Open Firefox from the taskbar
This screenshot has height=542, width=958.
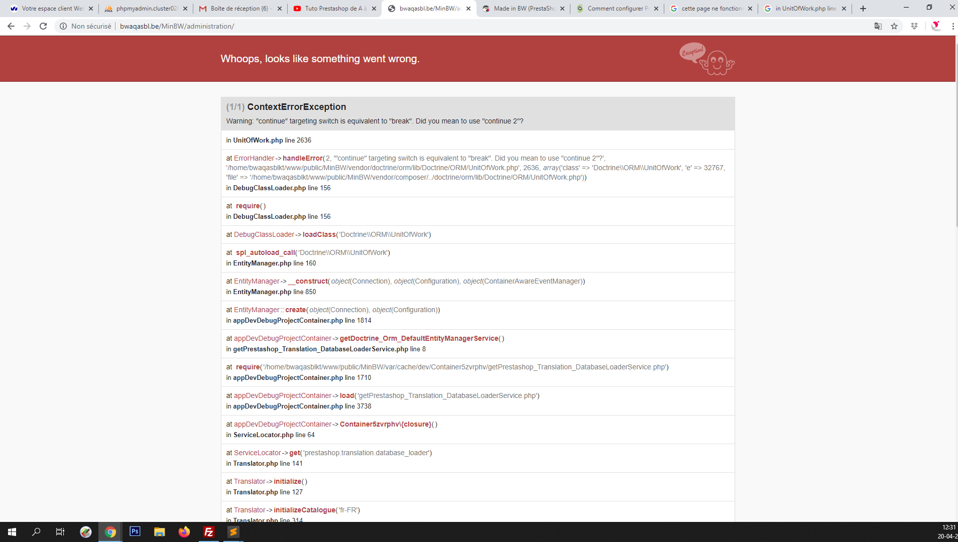point(184,532)
